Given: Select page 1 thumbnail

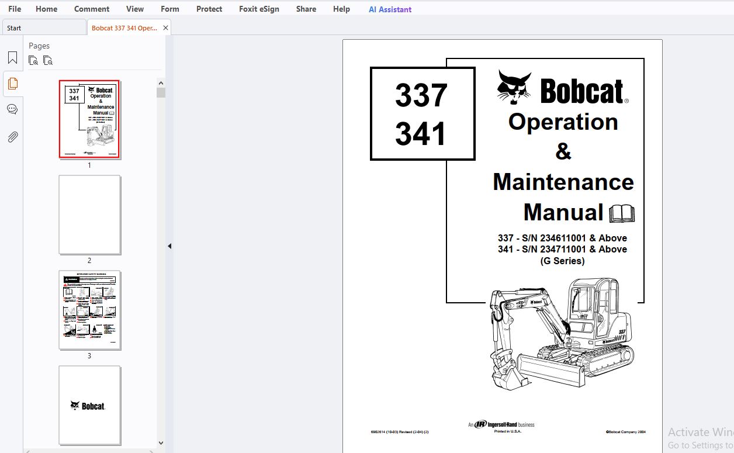Looking at the screenshot, I should [89, 119].
